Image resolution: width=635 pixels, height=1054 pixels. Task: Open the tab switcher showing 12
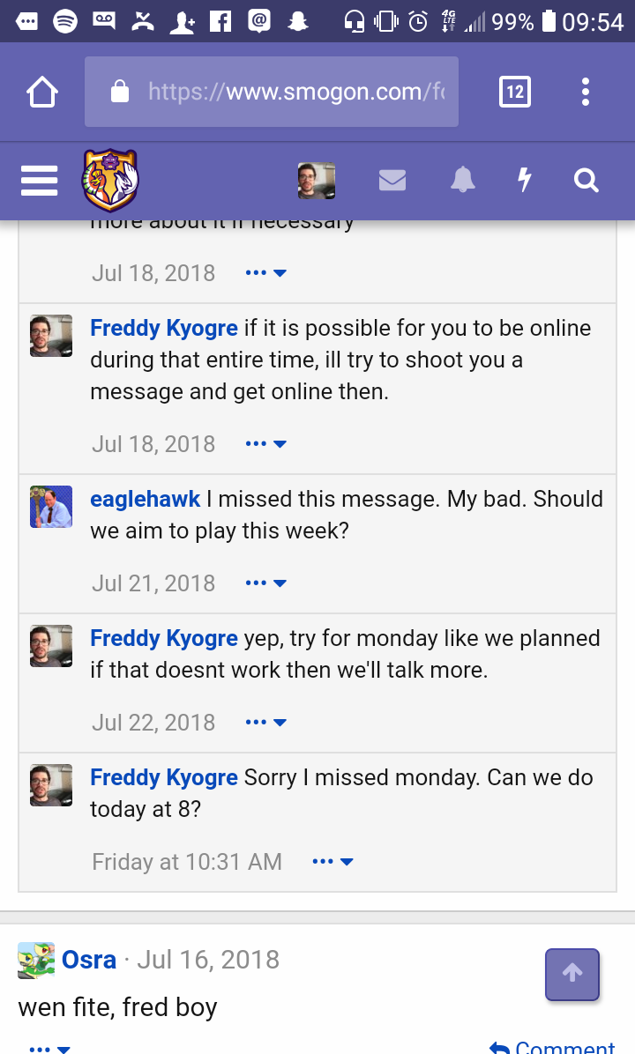(x=514, y=92)
